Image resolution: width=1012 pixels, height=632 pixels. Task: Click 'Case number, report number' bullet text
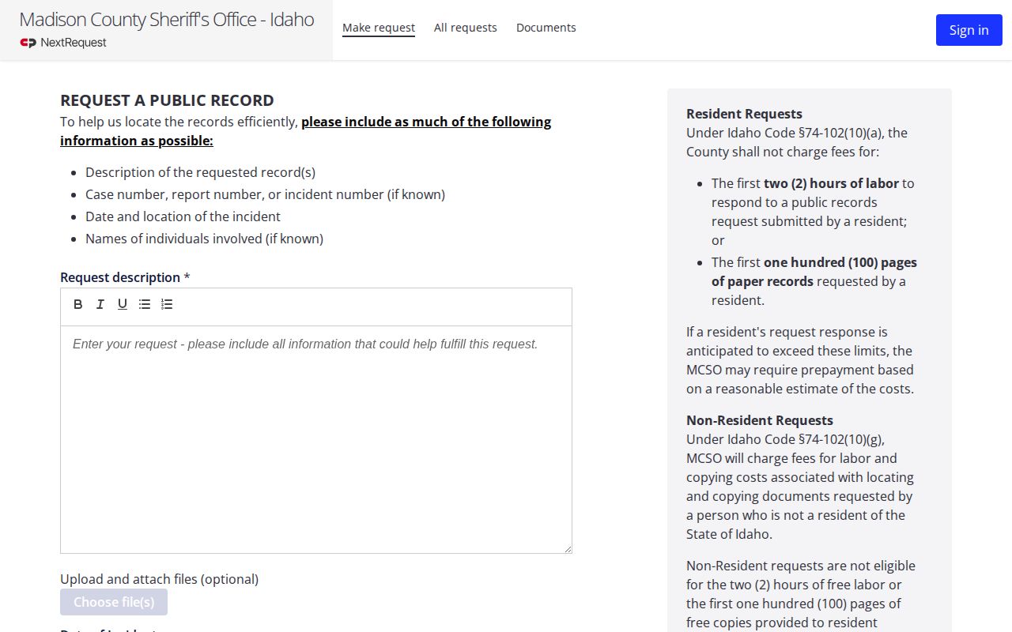click(x=265, y=194)
